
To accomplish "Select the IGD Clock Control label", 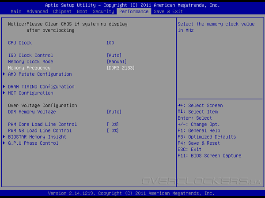I will point(30,55).
